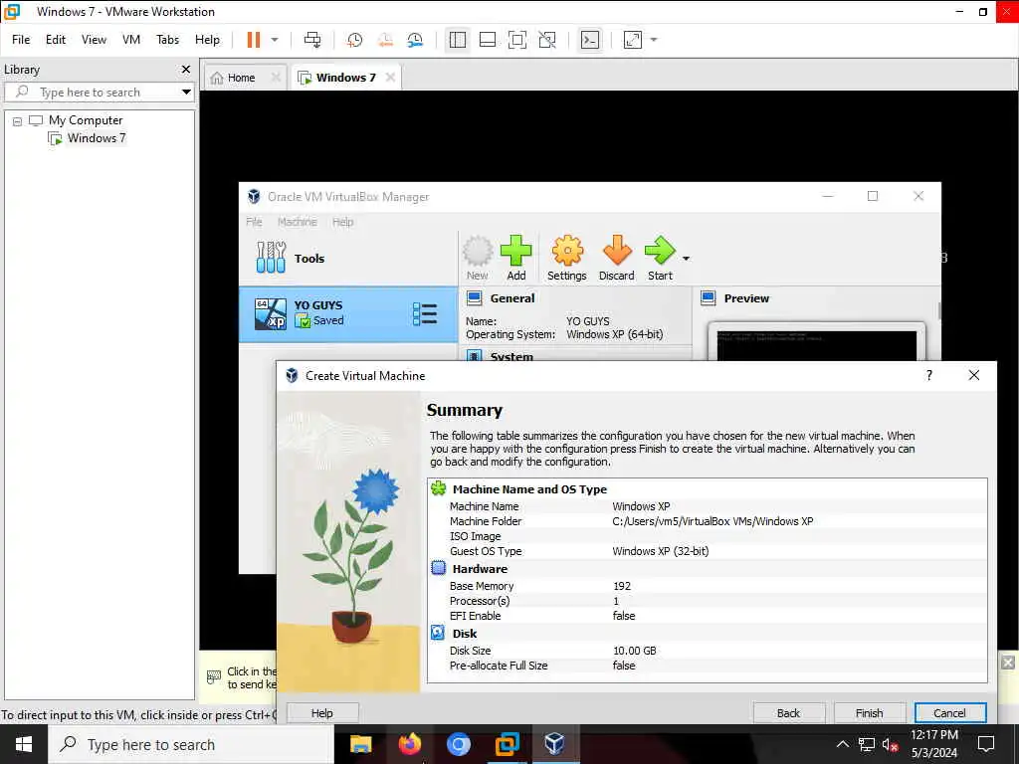The width and height of the screenshot is (1019, 764).
Task: Open VirtualBox Manager Machine menu
Action: click(297, 222)
